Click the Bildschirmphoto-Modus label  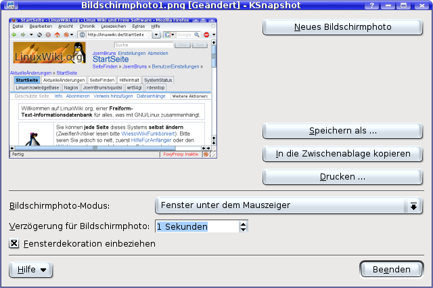(60, 205)
